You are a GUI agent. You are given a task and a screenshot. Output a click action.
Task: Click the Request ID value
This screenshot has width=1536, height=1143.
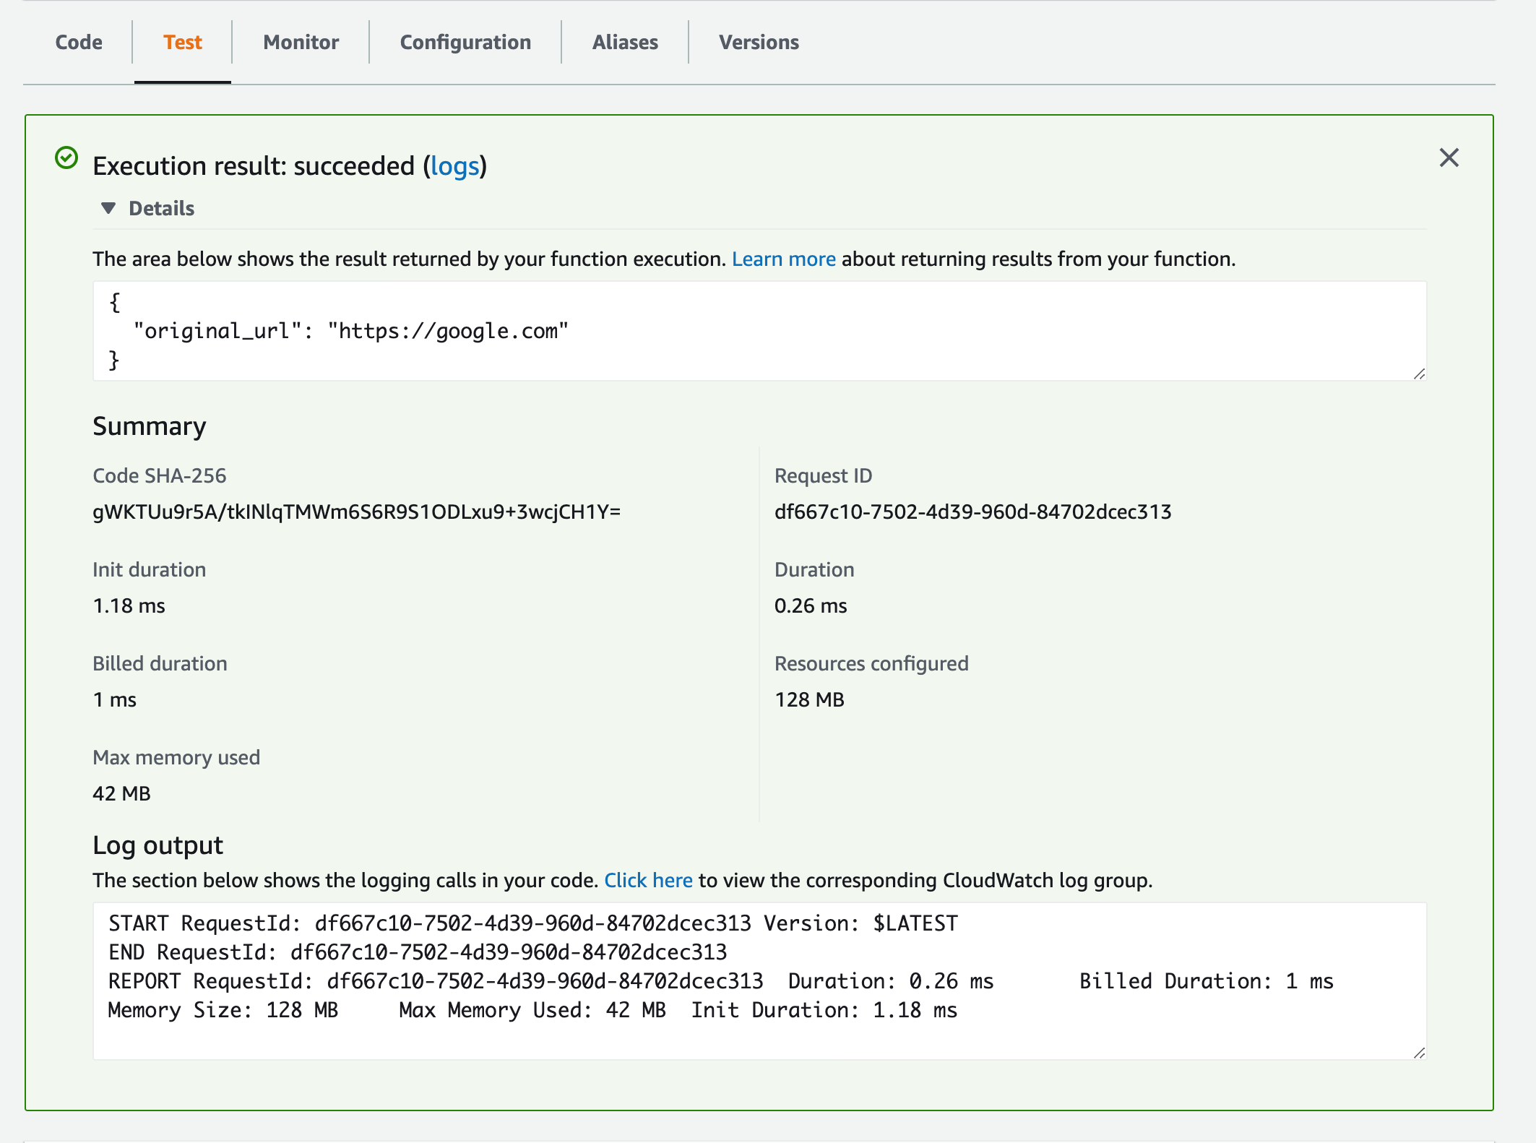pos(972,512)
